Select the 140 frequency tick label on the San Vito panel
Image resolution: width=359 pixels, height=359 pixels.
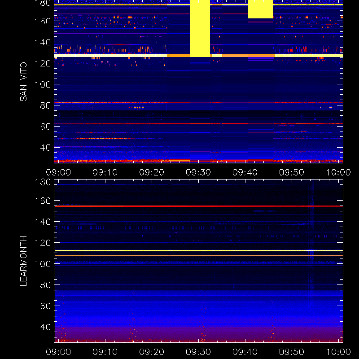click(43, 42)
